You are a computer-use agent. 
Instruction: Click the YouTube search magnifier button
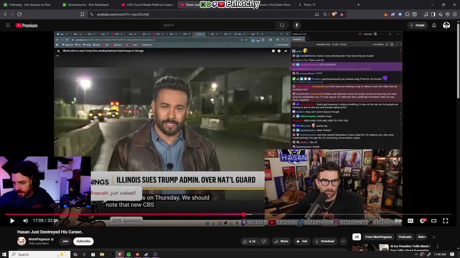282,25
